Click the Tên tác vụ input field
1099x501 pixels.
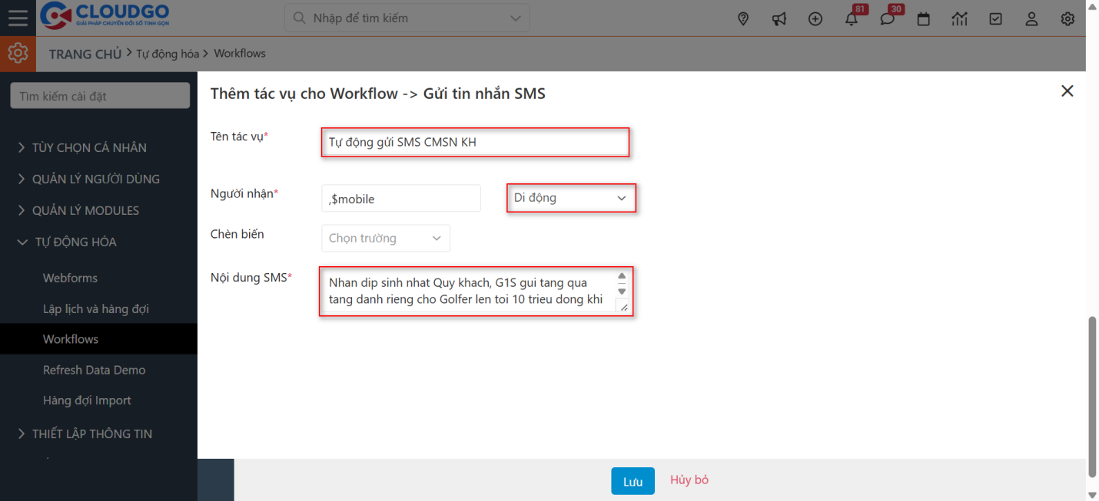coord(475,142)
